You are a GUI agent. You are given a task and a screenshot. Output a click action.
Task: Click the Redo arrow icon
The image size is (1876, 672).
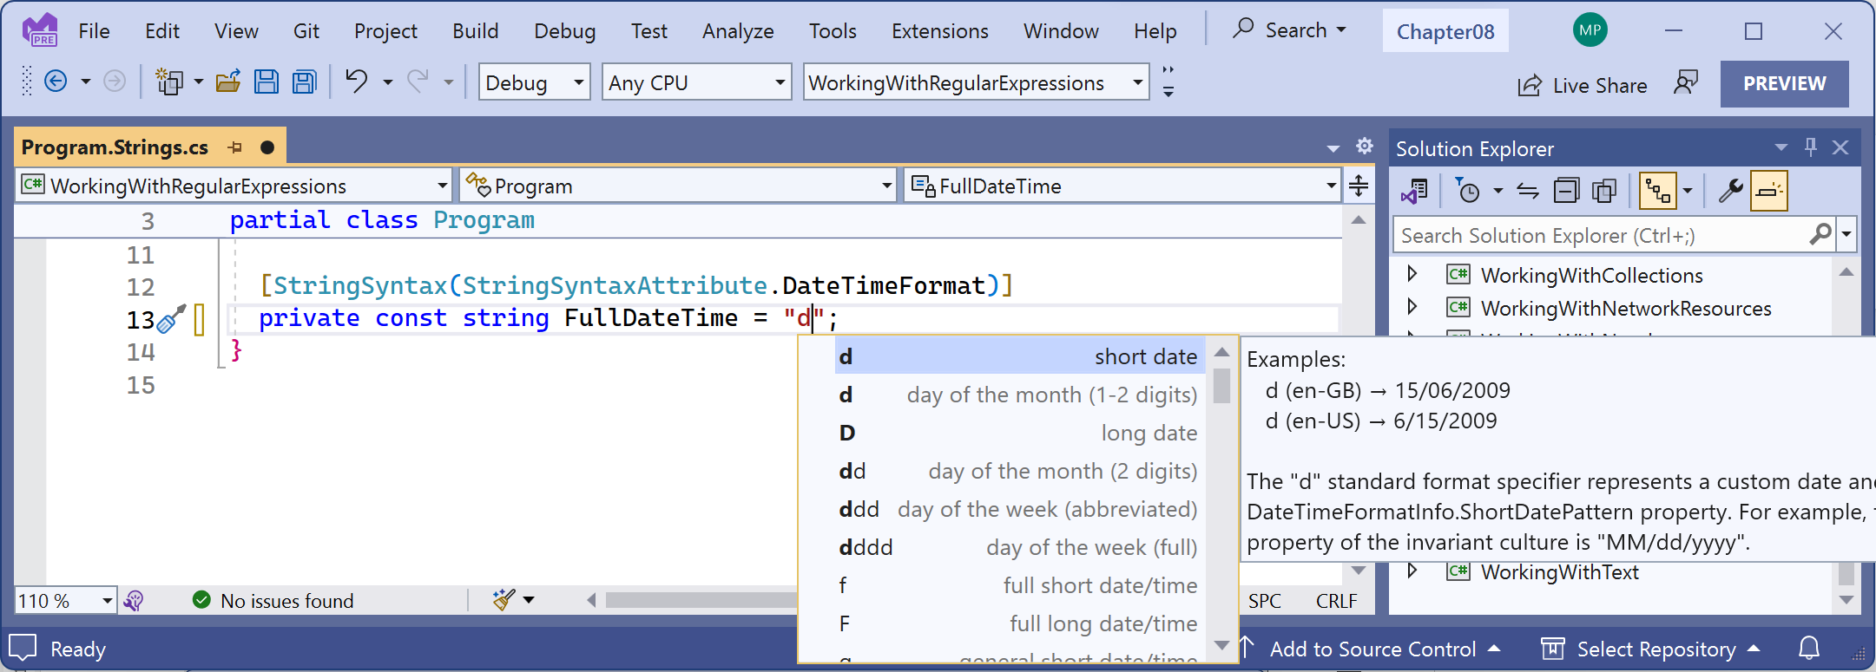pyautogui.click(x=418, y=82)
